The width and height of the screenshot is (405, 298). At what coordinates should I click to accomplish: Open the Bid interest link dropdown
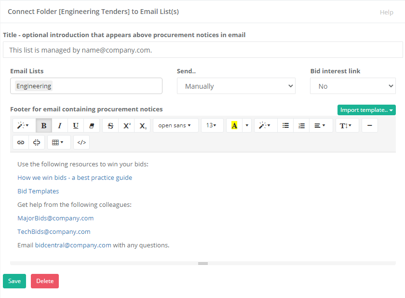tap(352, 86)
